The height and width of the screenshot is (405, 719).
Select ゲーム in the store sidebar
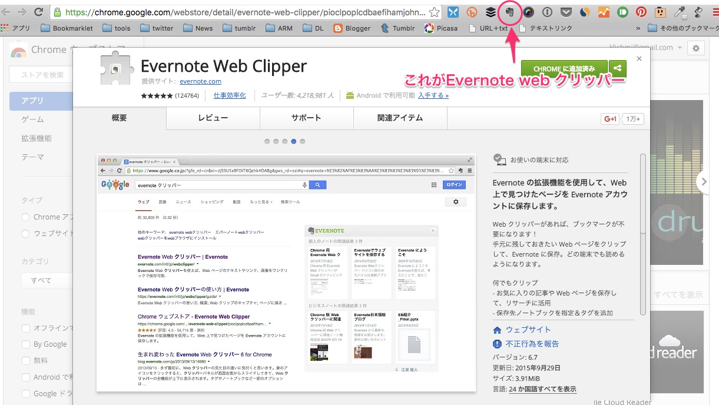[x=33, y=119]
